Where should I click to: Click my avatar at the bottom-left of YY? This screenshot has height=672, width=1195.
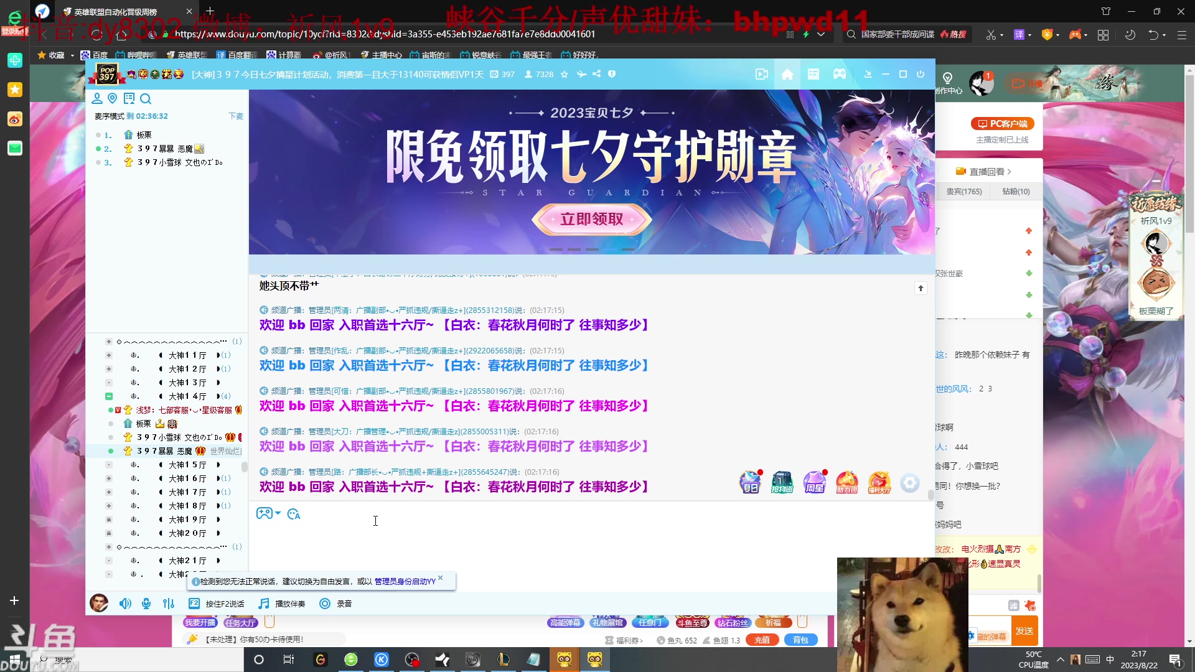99,603
